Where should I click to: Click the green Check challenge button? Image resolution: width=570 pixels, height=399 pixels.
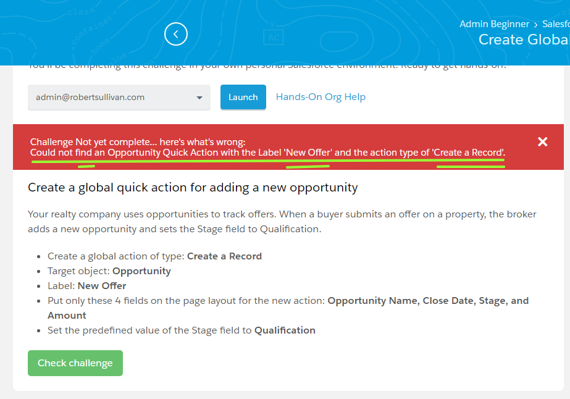click(75, 363)
